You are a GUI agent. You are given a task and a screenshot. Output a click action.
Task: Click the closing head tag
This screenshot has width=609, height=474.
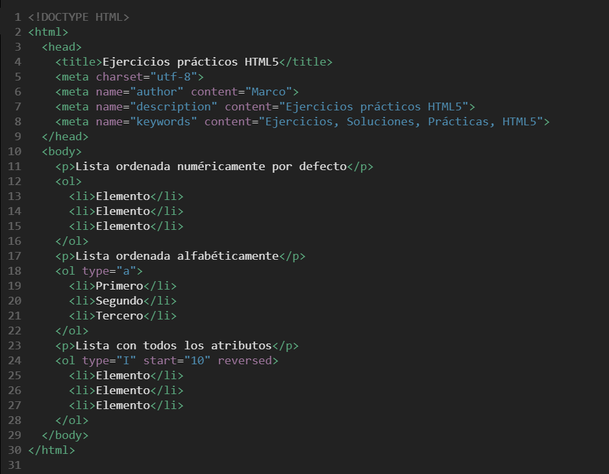coord(65,136)
